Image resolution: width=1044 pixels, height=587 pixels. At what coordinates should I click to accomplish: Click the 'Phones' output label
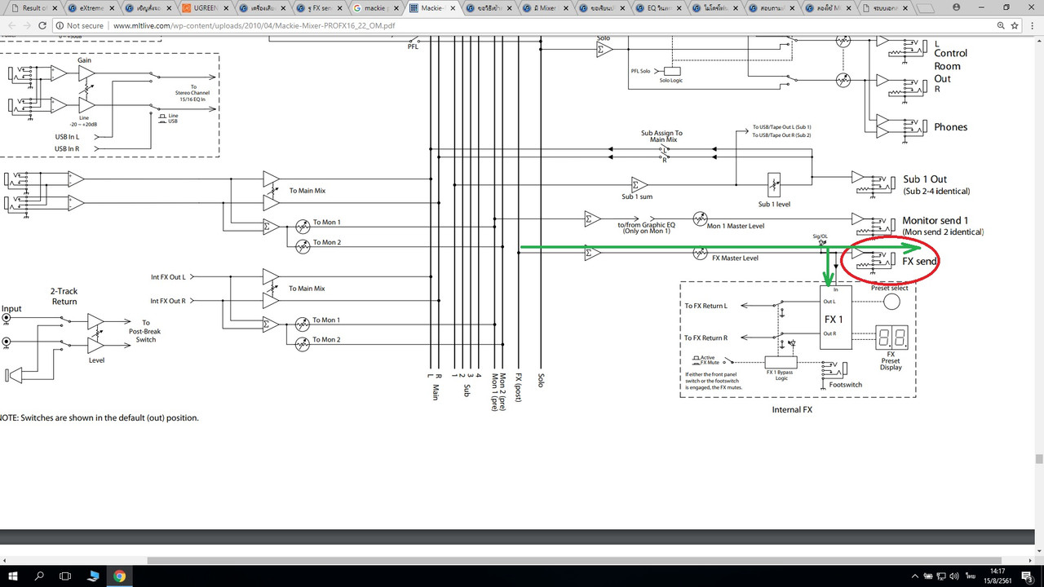(950, 127)
